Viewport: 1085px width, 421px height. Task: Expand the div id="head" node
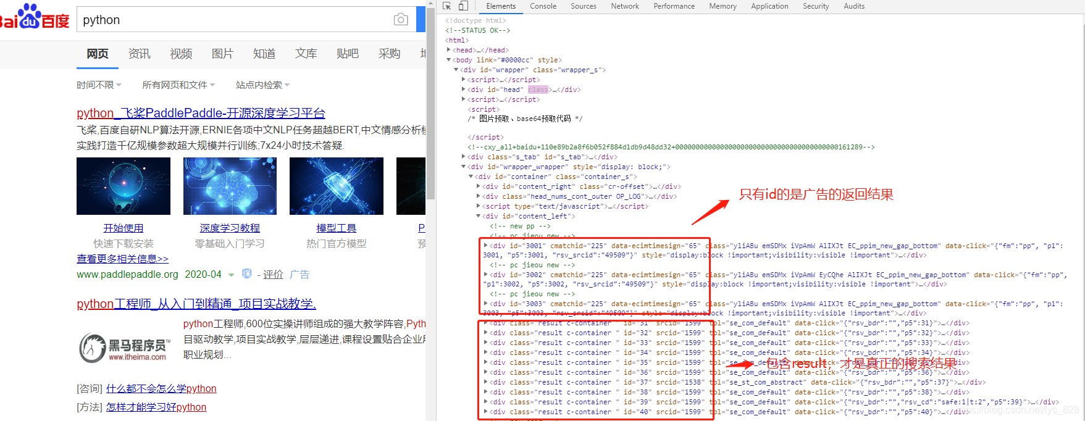click(x=464, y=90)
